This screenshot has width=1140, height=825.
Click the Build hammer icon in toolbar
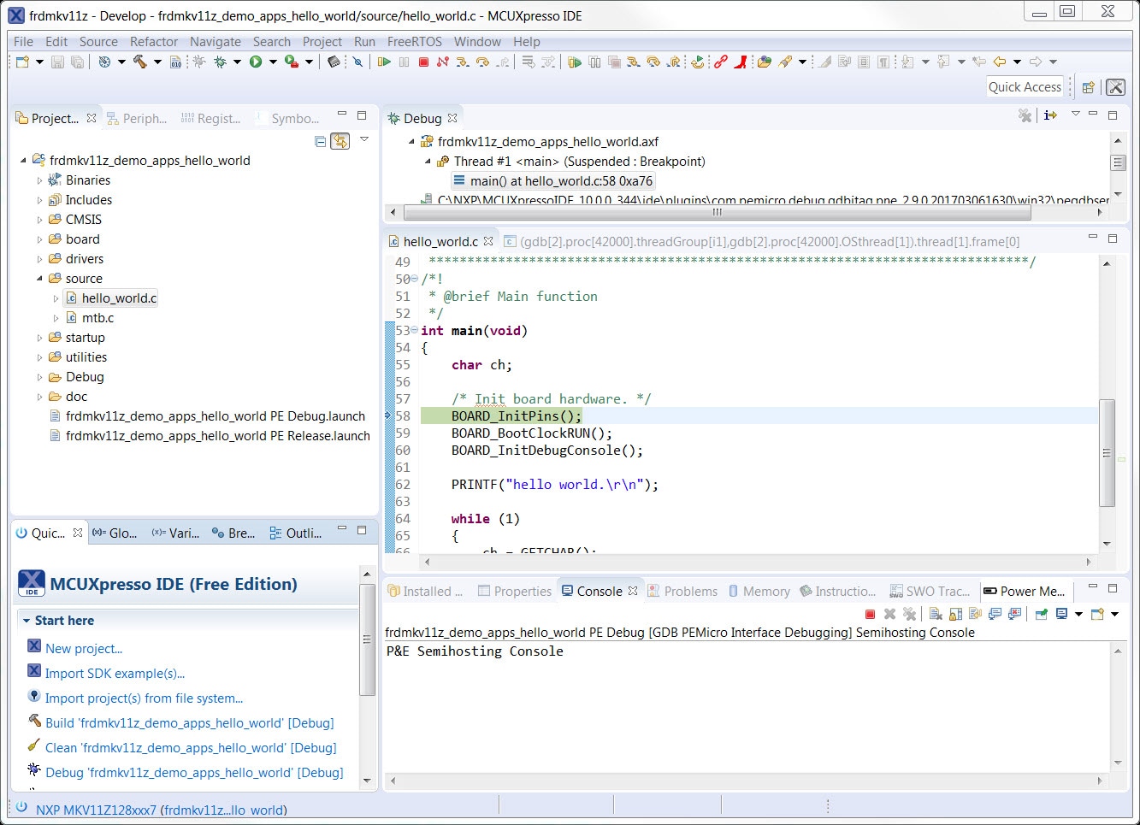(x=140, y=62)
